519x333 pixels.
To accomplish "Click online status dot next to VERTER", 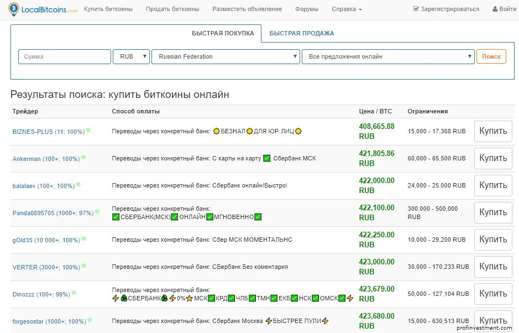I will (84, 266).
